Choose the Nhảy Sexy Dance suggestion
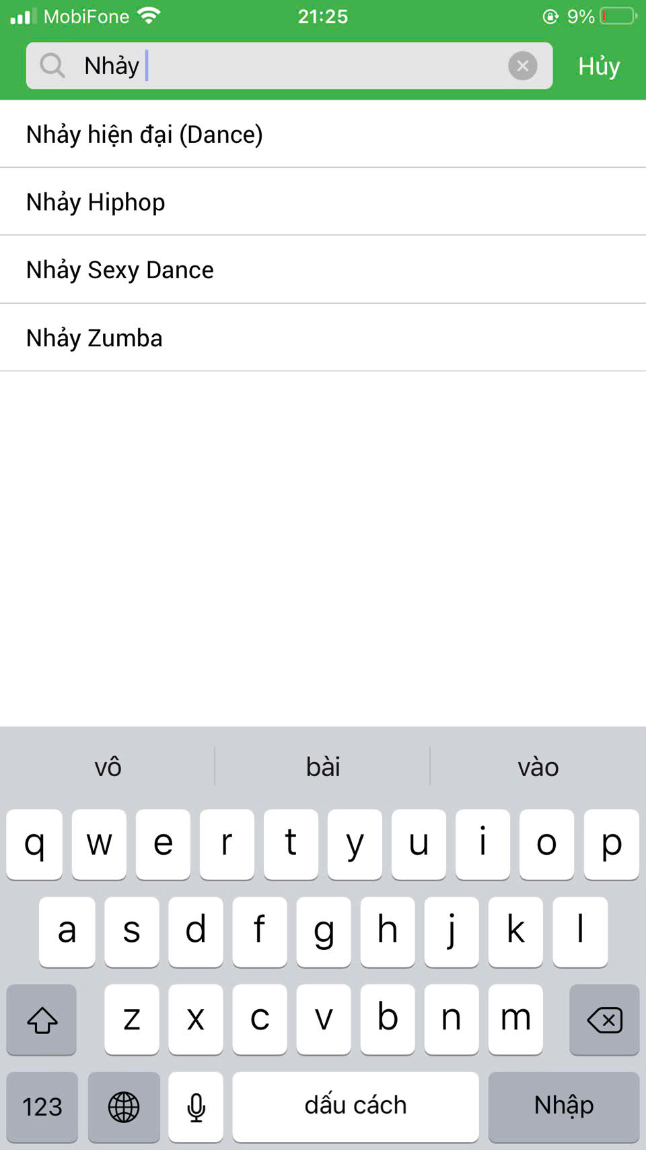 [x=323, y=269]
